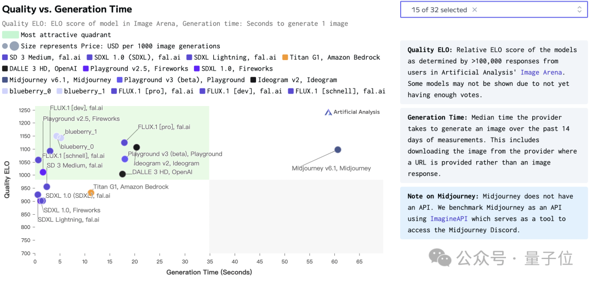The image size is (592, 282).
Task: Click the orange Titan G1 legend swatch
Action: 285,57
